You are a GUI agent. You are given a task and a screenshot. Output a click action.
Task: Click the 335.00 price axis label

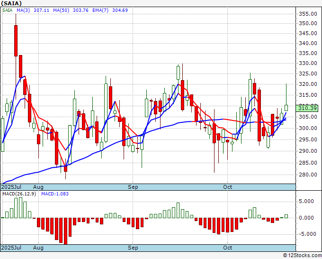[x=308, y=53]
